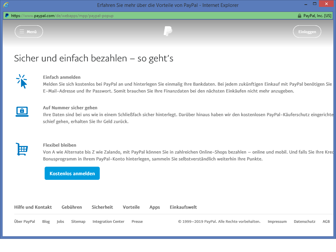Click the PayPal favicon in address bar
The height and width of the screenshot is (252, 336).
click(x=7, y=16)
